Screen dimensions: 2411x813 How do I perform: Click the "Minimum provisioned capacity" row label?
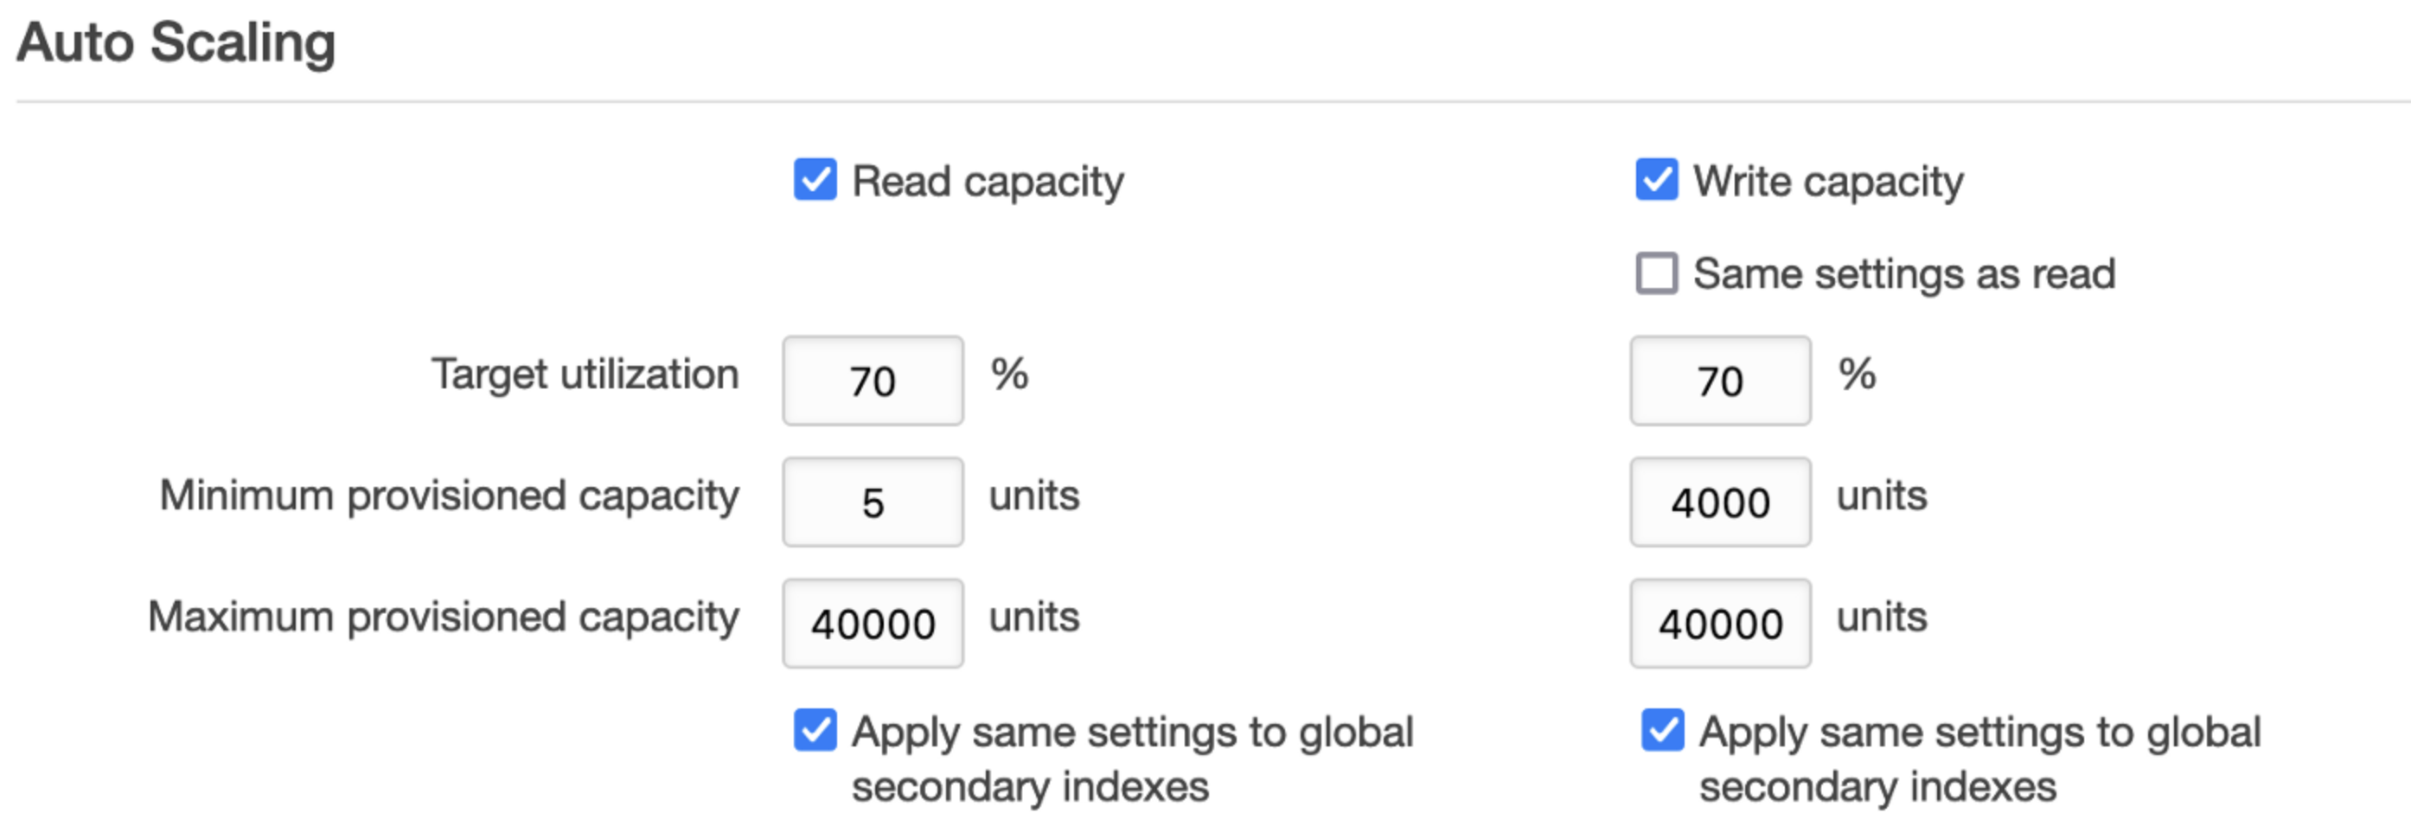pyautogui.click(x=450, y=496)
